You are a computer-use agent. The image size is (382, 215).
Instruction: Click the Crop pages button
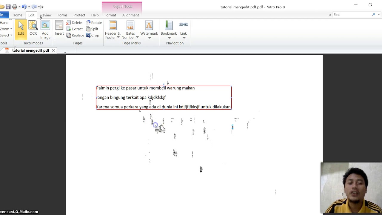93,35
